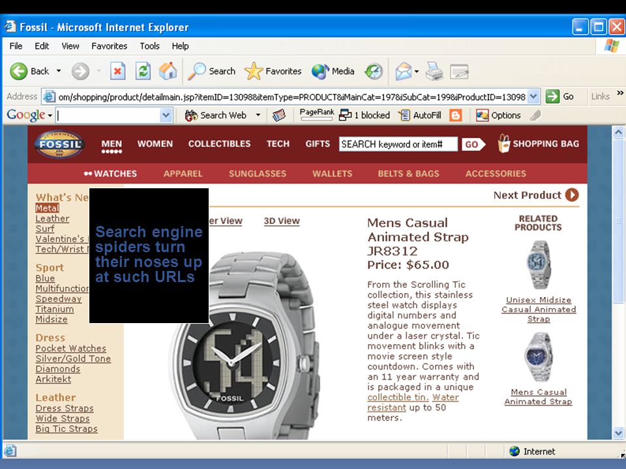Open the Edit menu

pyautogui.click(x=42, y=46)
